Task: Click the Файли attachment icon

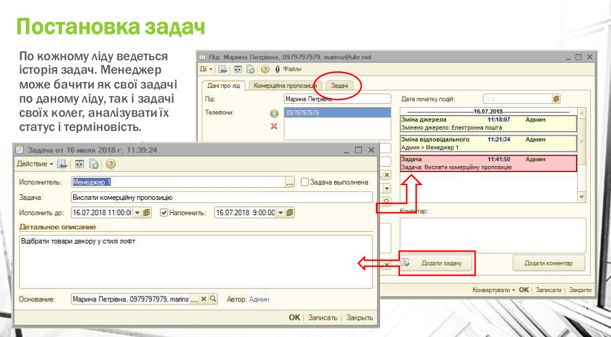Action: [278, 69]
